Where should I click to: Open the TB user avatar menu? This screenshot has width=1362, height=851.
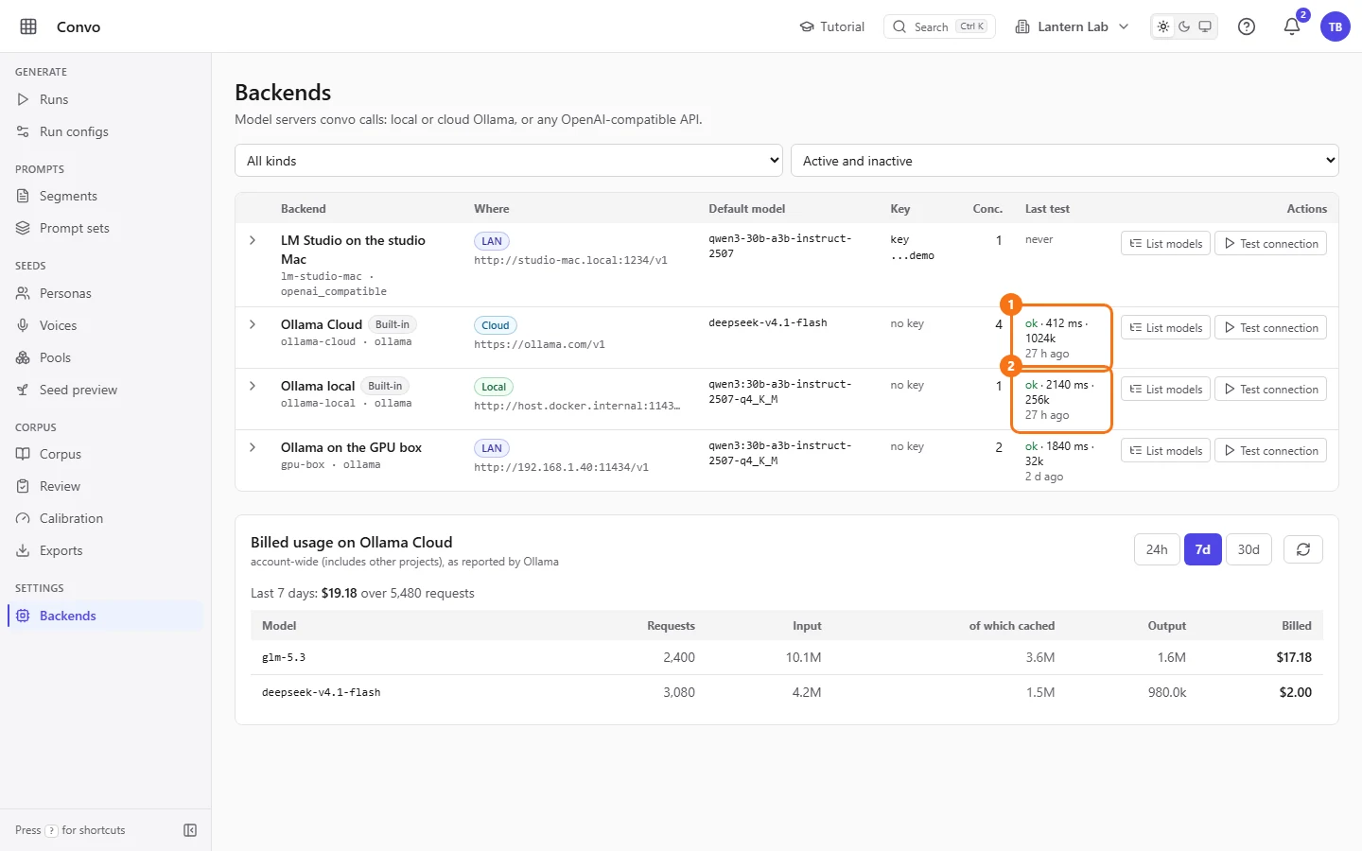(x=1336, y=26)
